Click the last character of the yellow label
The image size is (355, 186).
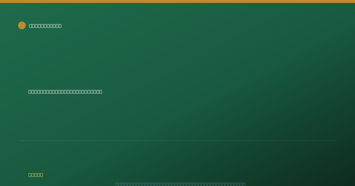(x=41, y=175)
